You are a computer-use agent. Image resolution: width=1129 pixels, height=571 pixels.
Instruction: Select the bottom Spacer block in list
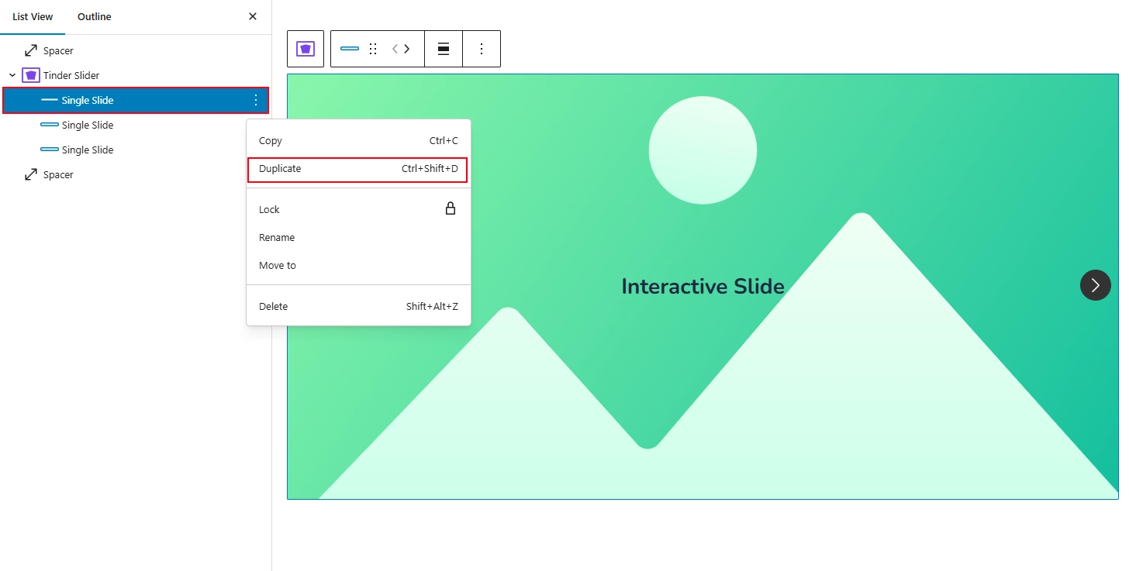[x=58, y=174]
